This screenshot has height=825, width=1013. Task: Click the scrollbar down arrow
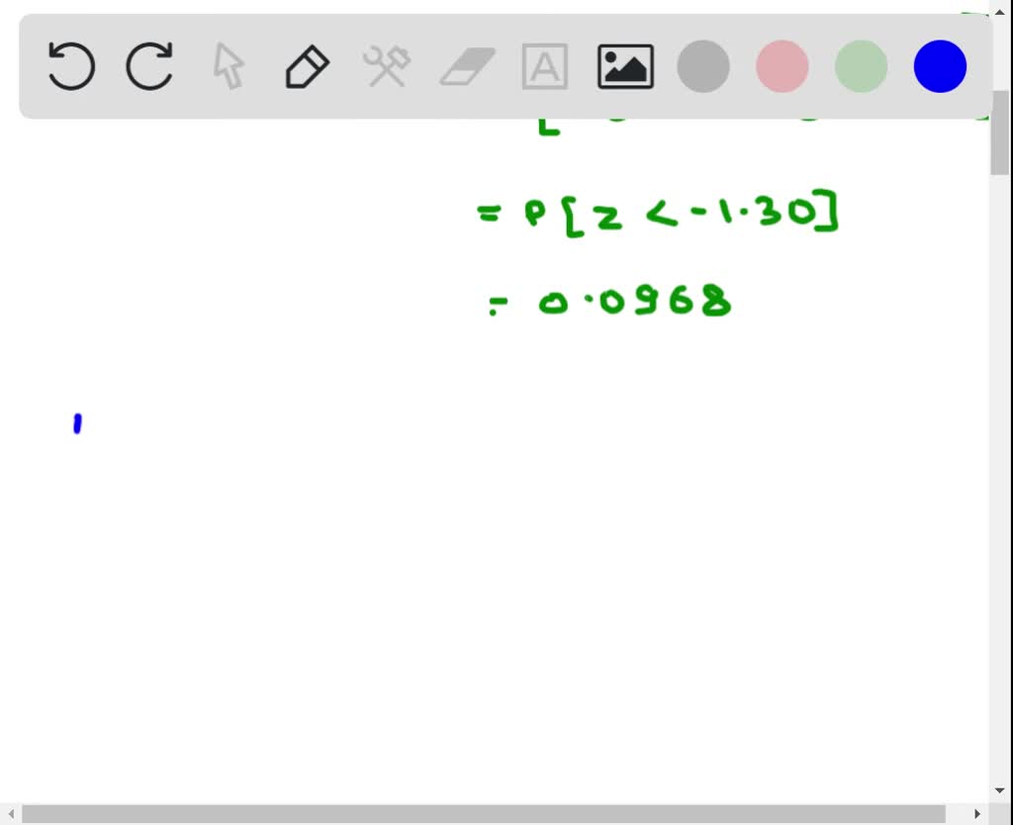1001,789
